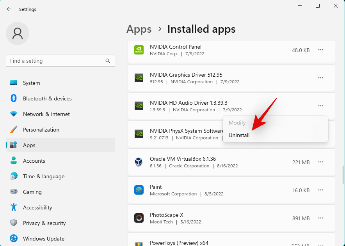This screenshot has width=345, height=246.
Task: Click the user profile avatar
Action: coord(18,33)
